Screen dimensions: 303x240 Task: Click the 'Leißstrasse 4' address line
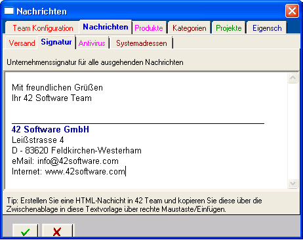[38, 140]
